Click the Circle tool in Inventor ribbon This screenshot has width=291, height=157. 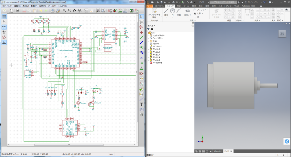tap(172, 12)
